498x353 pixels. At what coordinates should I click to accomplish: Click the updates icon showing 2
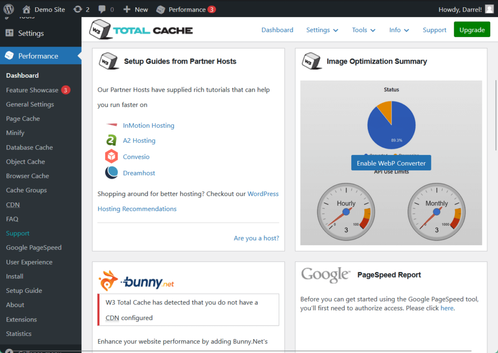pyautogui.click(x=78, y=9)
